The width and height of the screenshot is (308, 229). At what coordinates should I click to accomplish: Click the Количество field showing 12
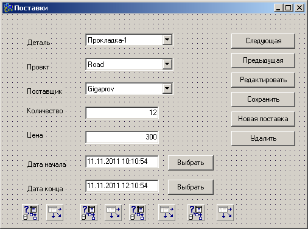(x=122, y=113)
